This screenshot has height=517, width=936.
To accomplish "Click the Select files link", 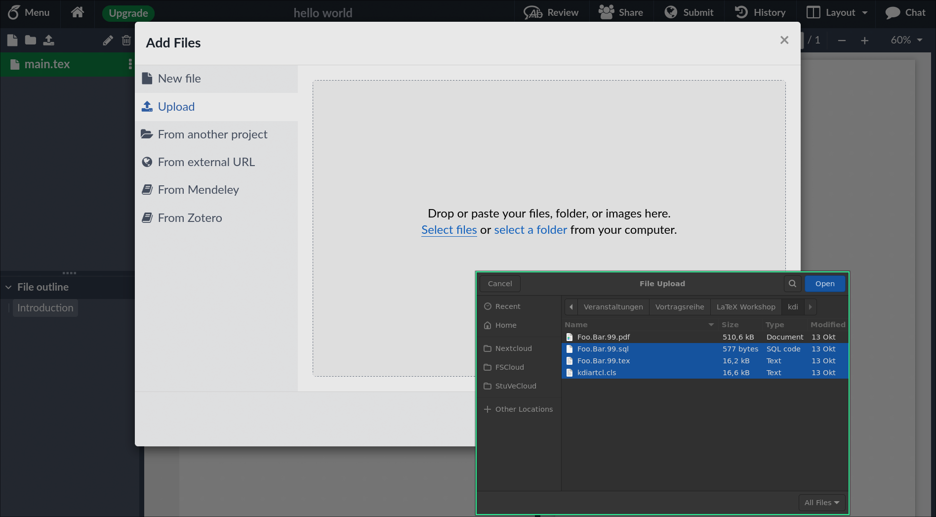I will [449, 230].
